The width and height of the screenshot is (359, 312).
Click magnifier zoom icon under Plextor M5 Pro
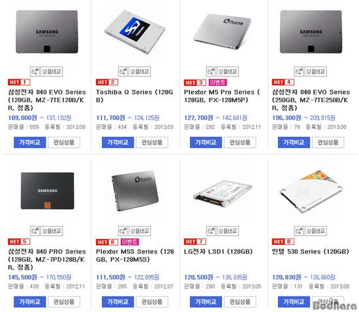coord(211,72)
